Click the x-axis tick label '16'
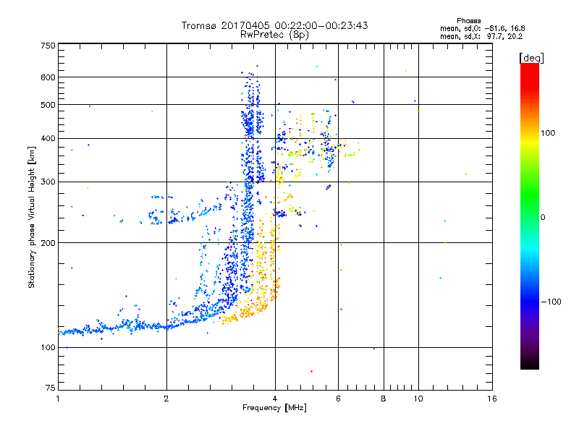The height and width of the screenshot is (434, 579). tap(492, 399)
